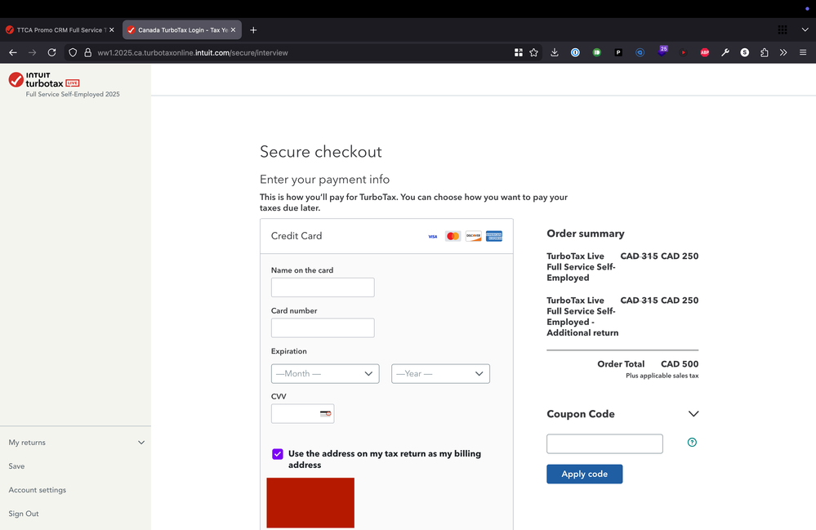
Task: Open the browser downloads panel
Action: [555, 52]
